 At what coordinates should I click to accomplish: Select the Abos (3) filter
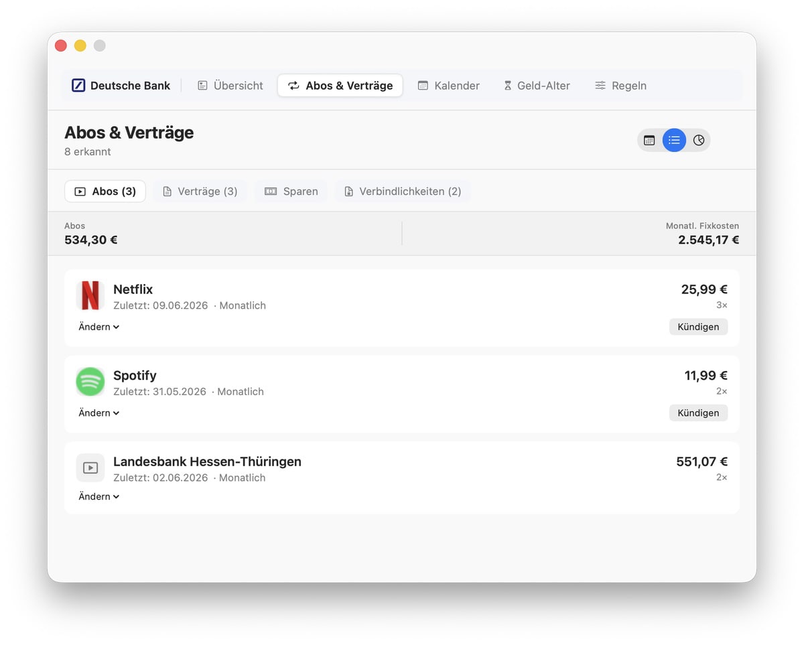pyautogui.click(x=105, y=192)
